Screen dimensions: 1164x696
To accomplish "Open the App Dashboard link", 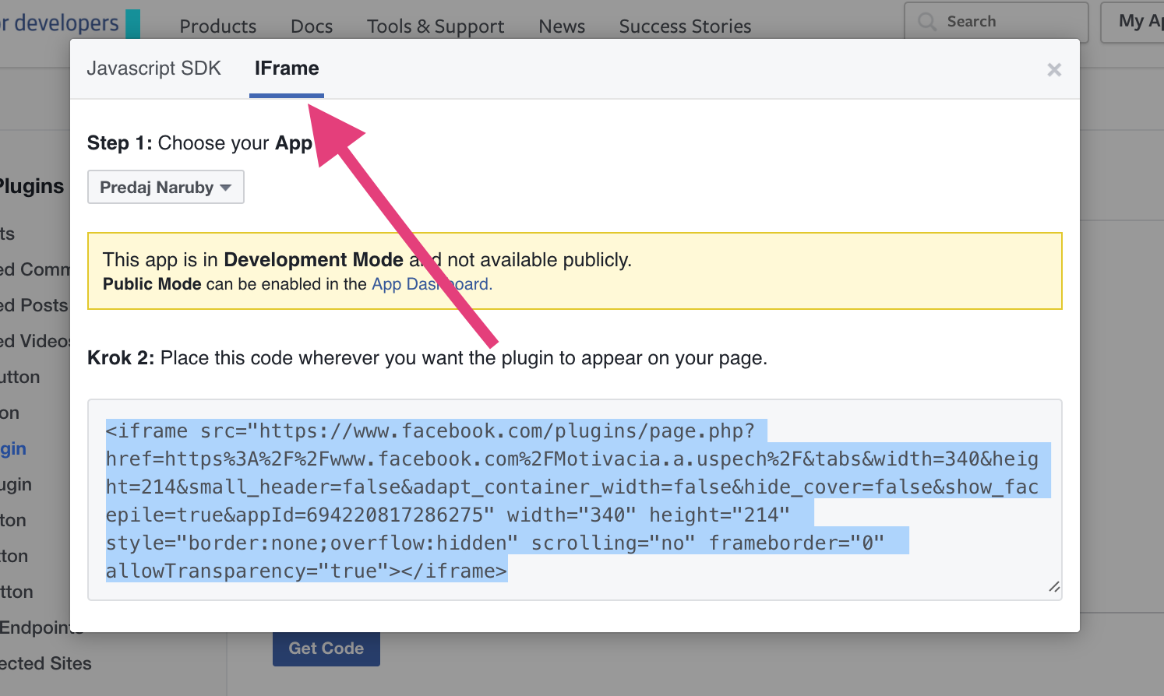I will click(x=432, y=284).
